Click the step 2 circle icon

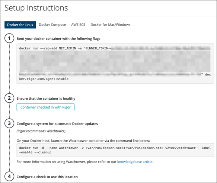(x=9, y=98)
